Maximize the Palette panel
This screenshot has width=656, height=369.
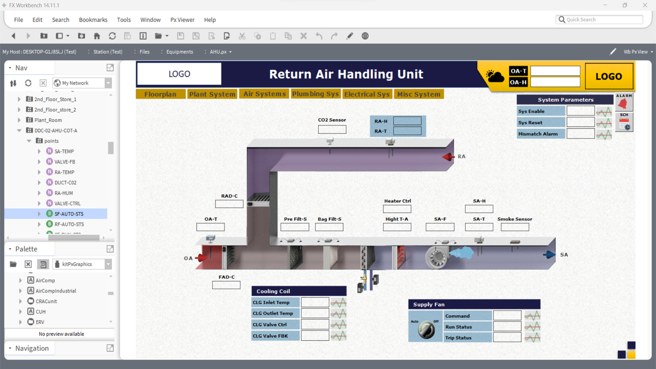110,249
